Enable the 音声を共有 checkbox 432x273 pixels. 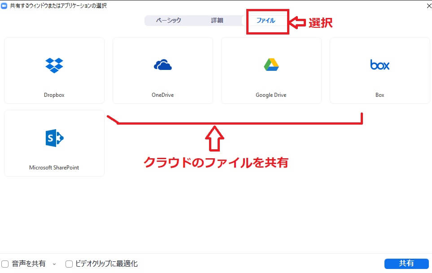pos(5,264)
